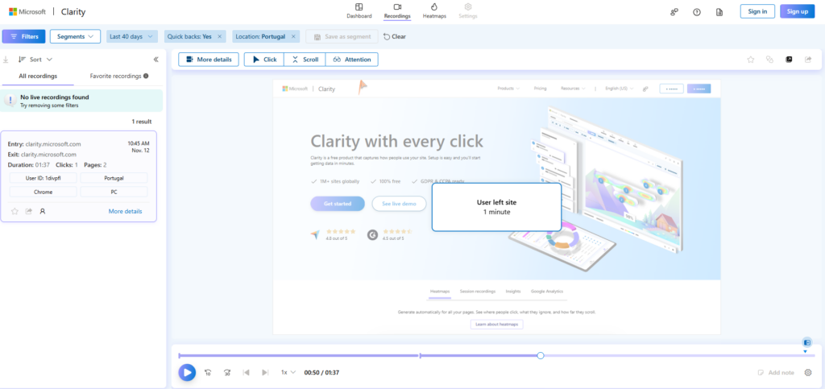Open the Filters panel
825x389 pixels.
pyautogui.click(x=23, y=36)
